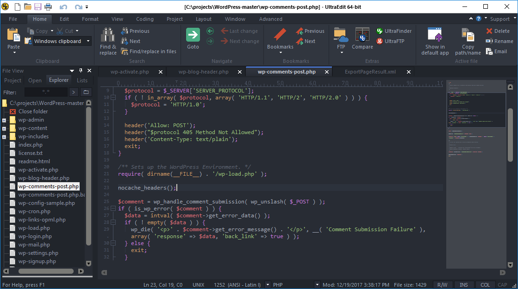Click the editor vertical scrollbar
Viewport: 518px width, 289px height.
510,134
